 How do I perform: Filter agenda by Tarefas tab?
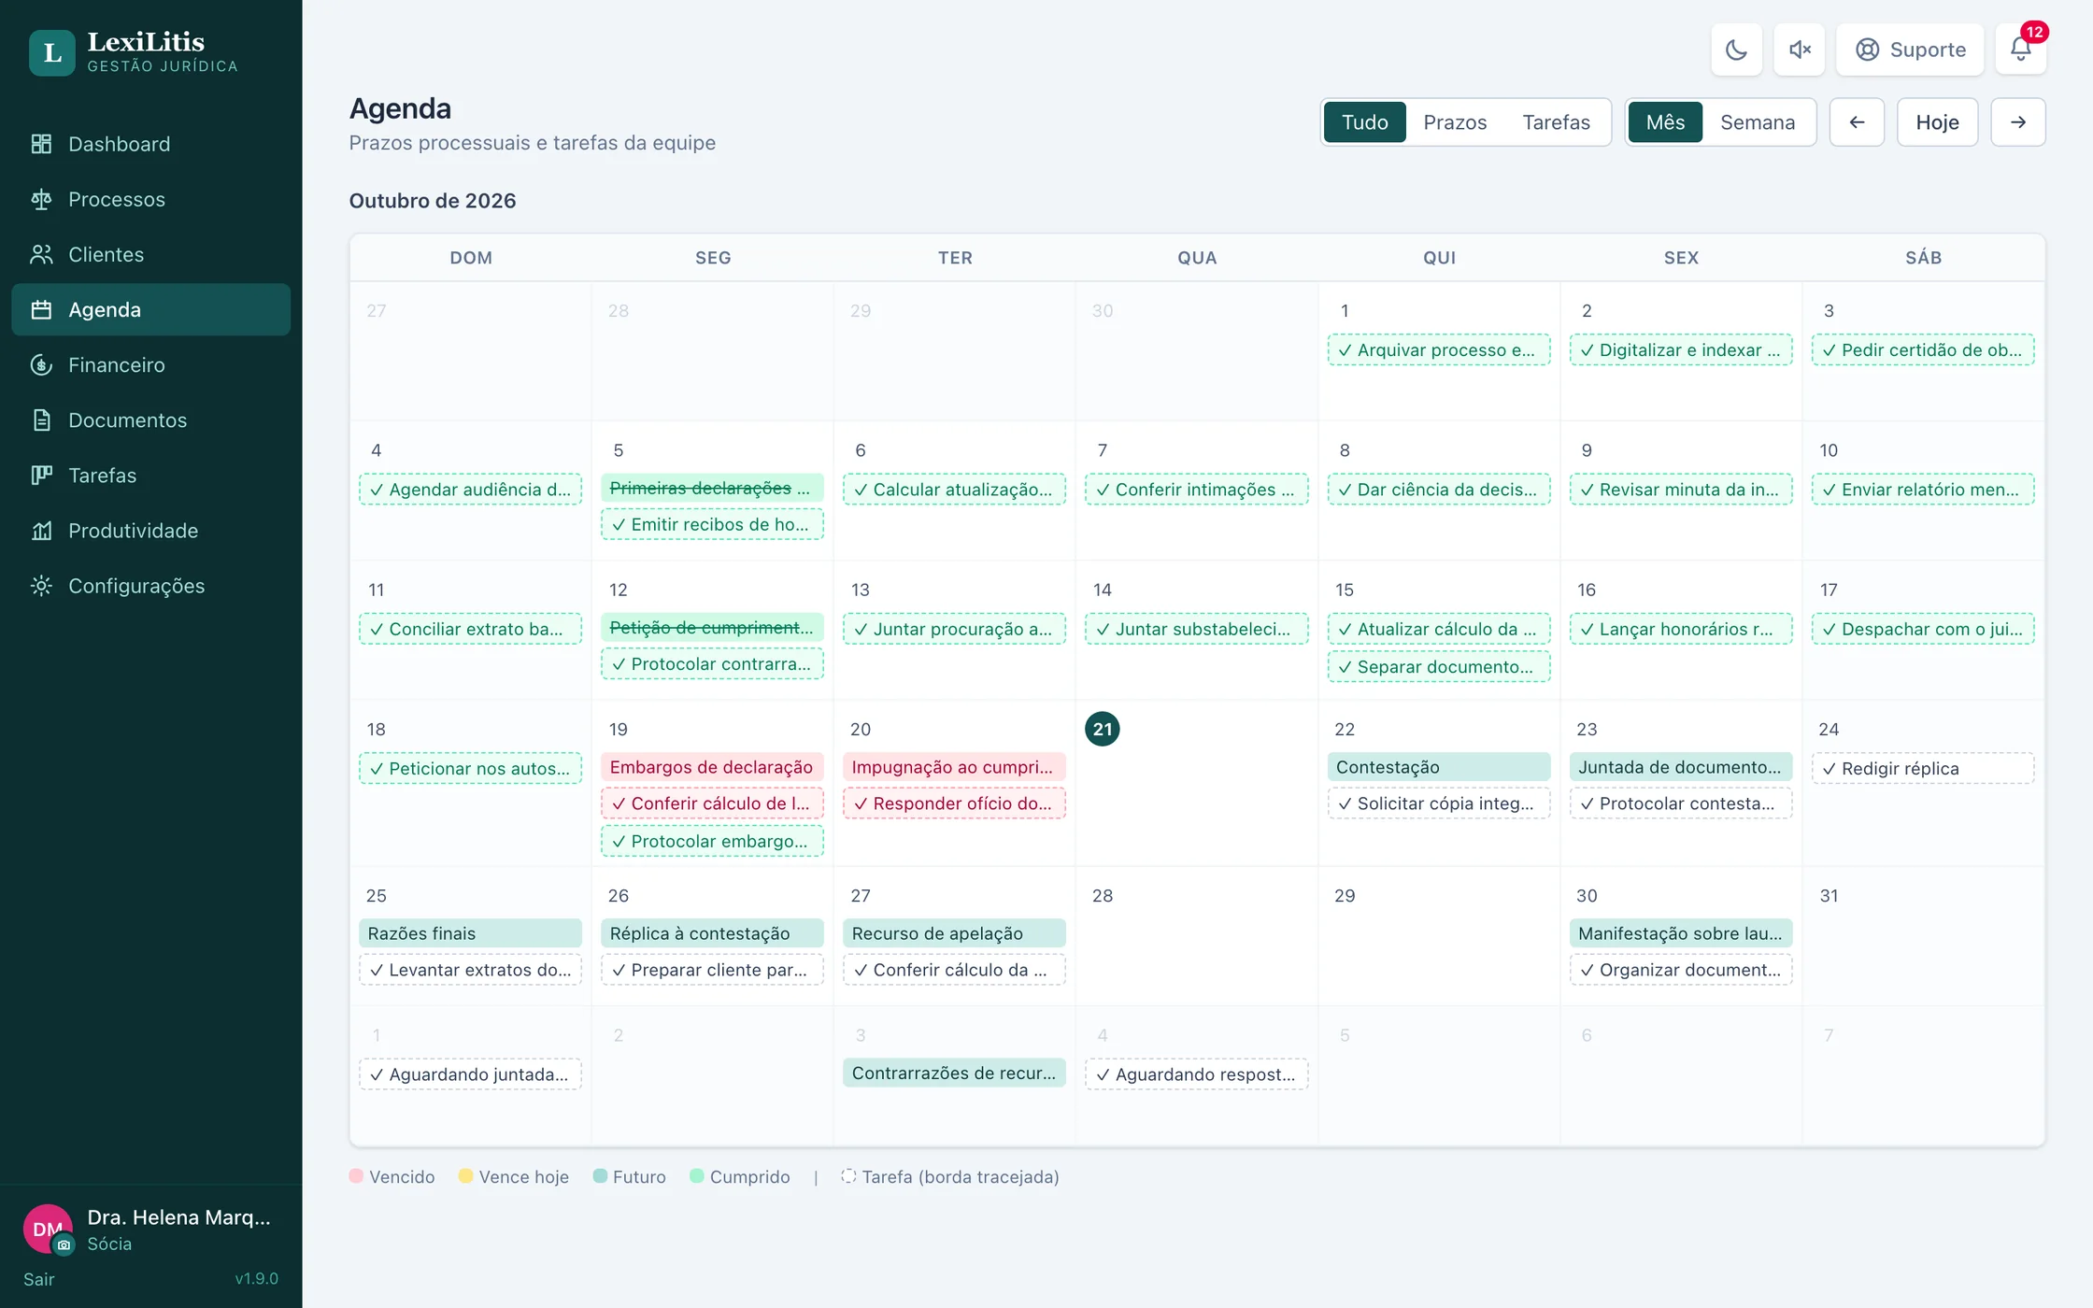point(1556,122)
